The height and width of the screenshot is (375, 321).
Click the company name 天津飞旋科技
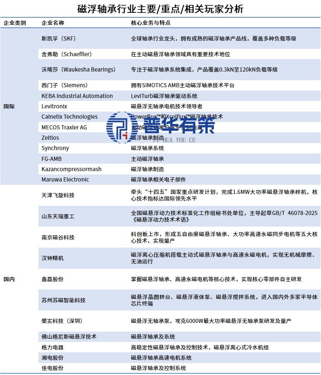coord(58,196)
